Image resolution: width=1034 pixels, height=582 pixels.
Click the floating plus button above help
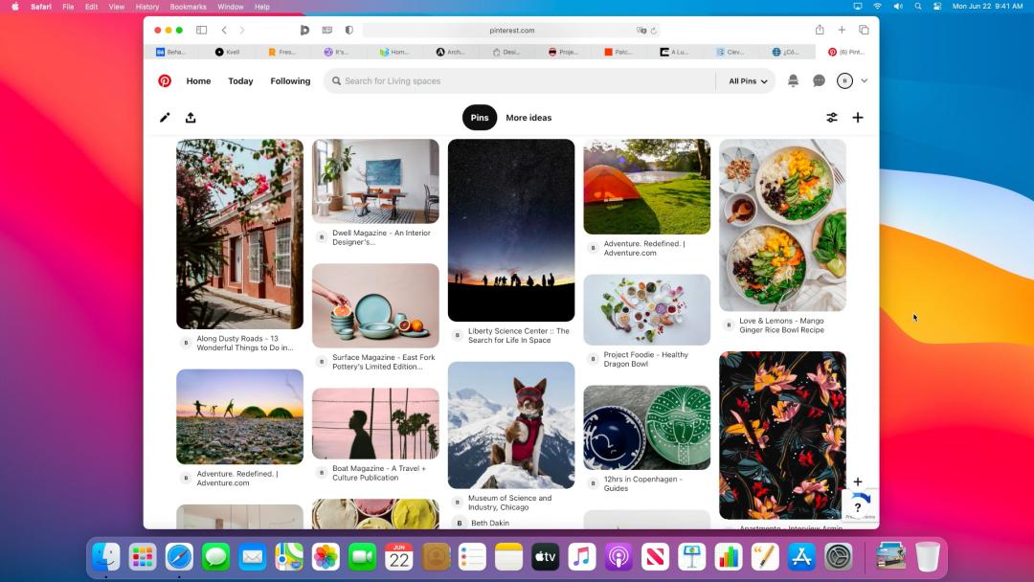tap(858, 481)
